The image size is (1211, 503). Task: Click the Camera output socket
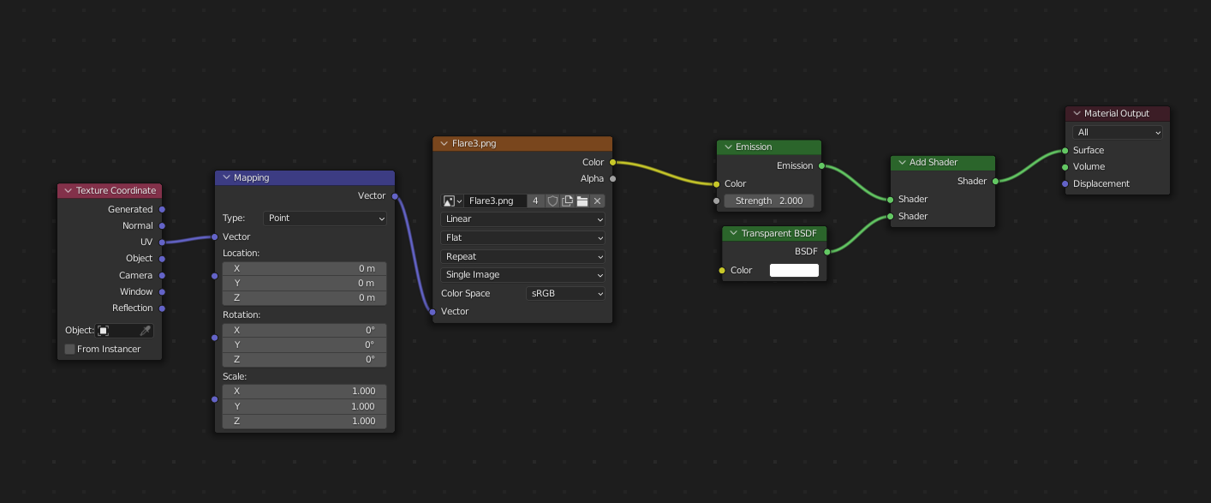pyautogui.click(x=162, y=275)
